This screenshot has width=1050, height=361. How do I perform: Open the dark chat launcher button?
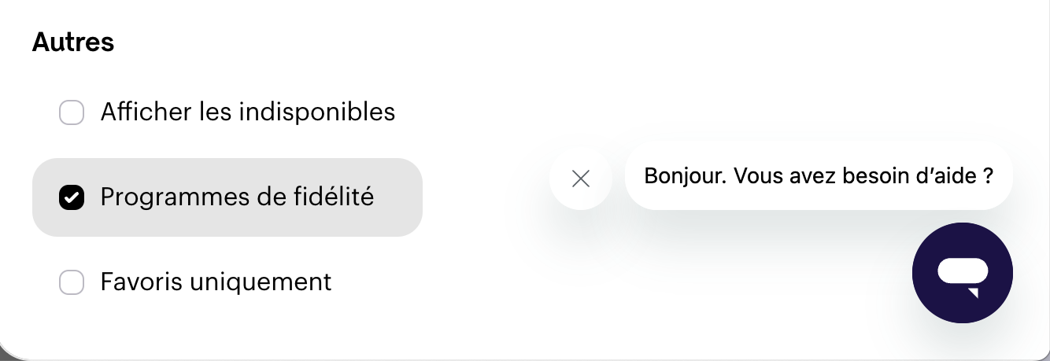click(x=962, y=273)
